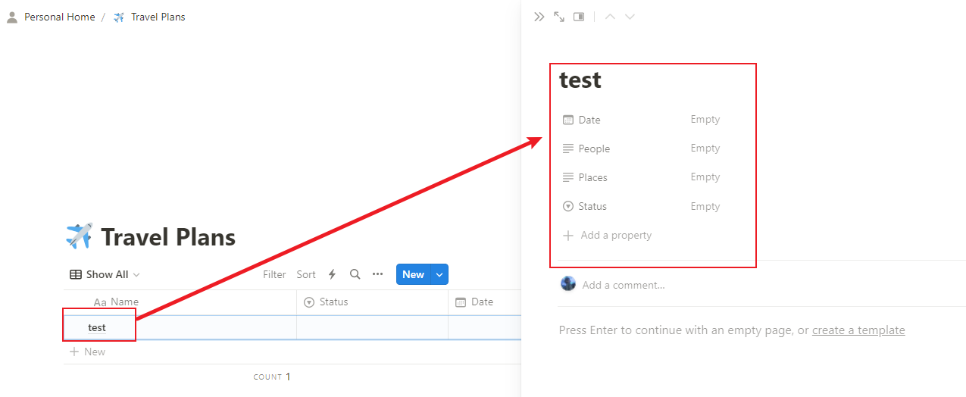Follow the 'create a template' link
Viewport: 966px width, 397px height.
click(x=858, y=330)
